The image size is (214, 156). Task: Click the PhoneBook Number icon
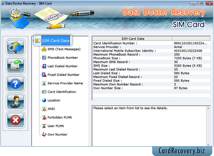click(44, 58)
